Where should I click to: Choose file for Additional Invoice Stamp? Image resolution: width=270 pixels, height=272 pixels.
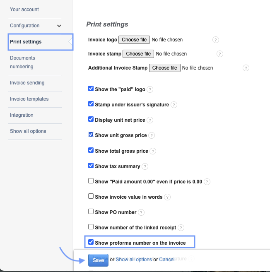pyautogui.click(x=164, y=68)
